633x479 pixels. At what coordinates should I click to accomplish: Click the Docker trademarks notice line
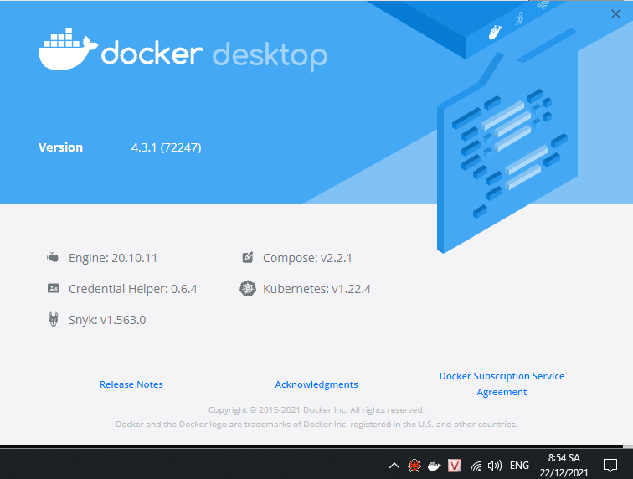tap(316, 424)
